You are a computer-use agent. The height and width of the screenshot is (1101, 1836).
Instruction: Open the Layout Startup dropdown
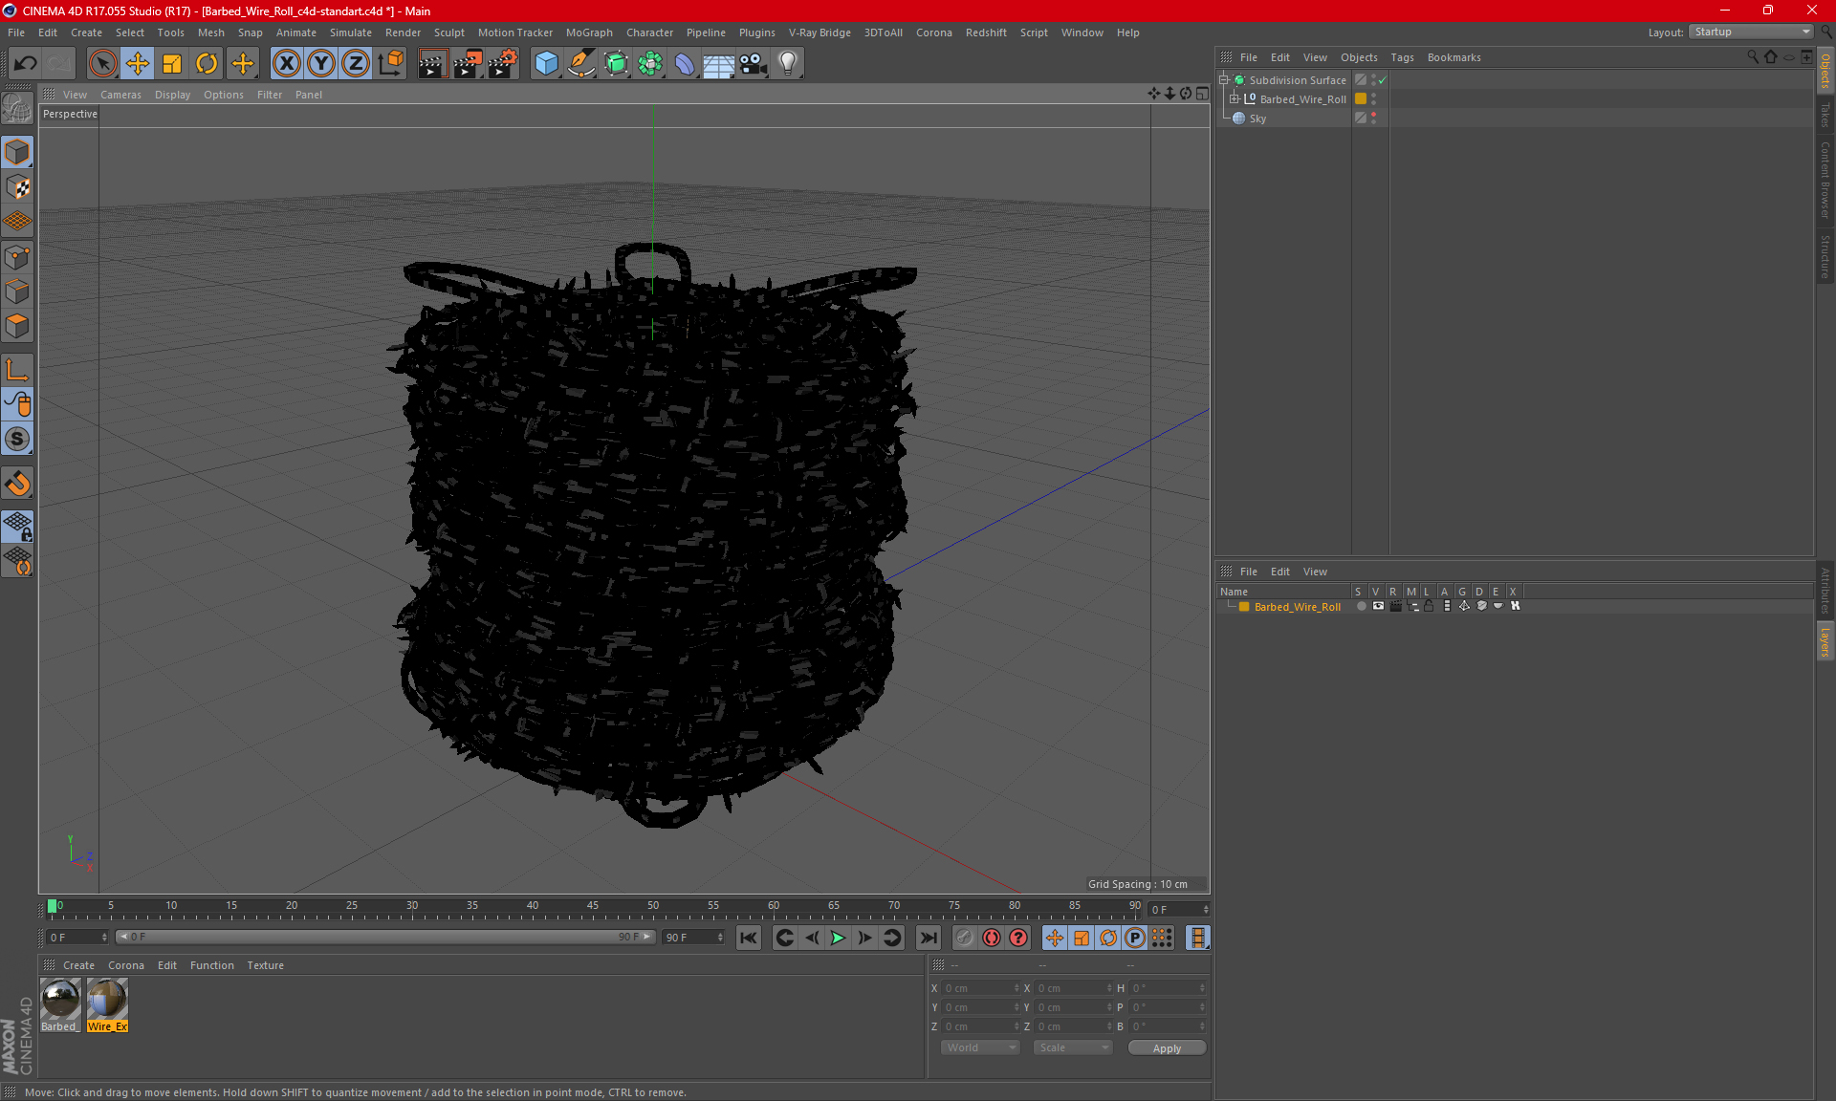coord(1752,32)
